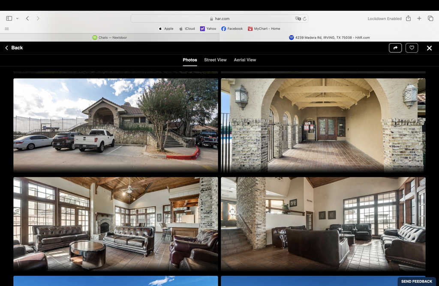This screenshot has height=286, width=439.
Task: Go back with the Safari back arrow
Action: (27, 18)
